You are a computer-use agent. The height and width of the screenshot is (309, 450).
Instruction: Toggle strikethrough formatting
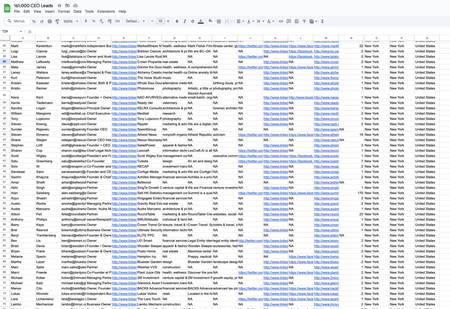coord(192,21)
